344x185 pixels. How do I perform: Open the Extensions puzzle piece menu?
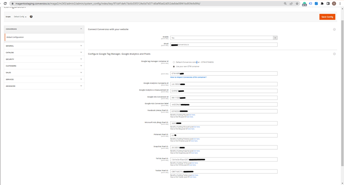click(x=322, y=3)
